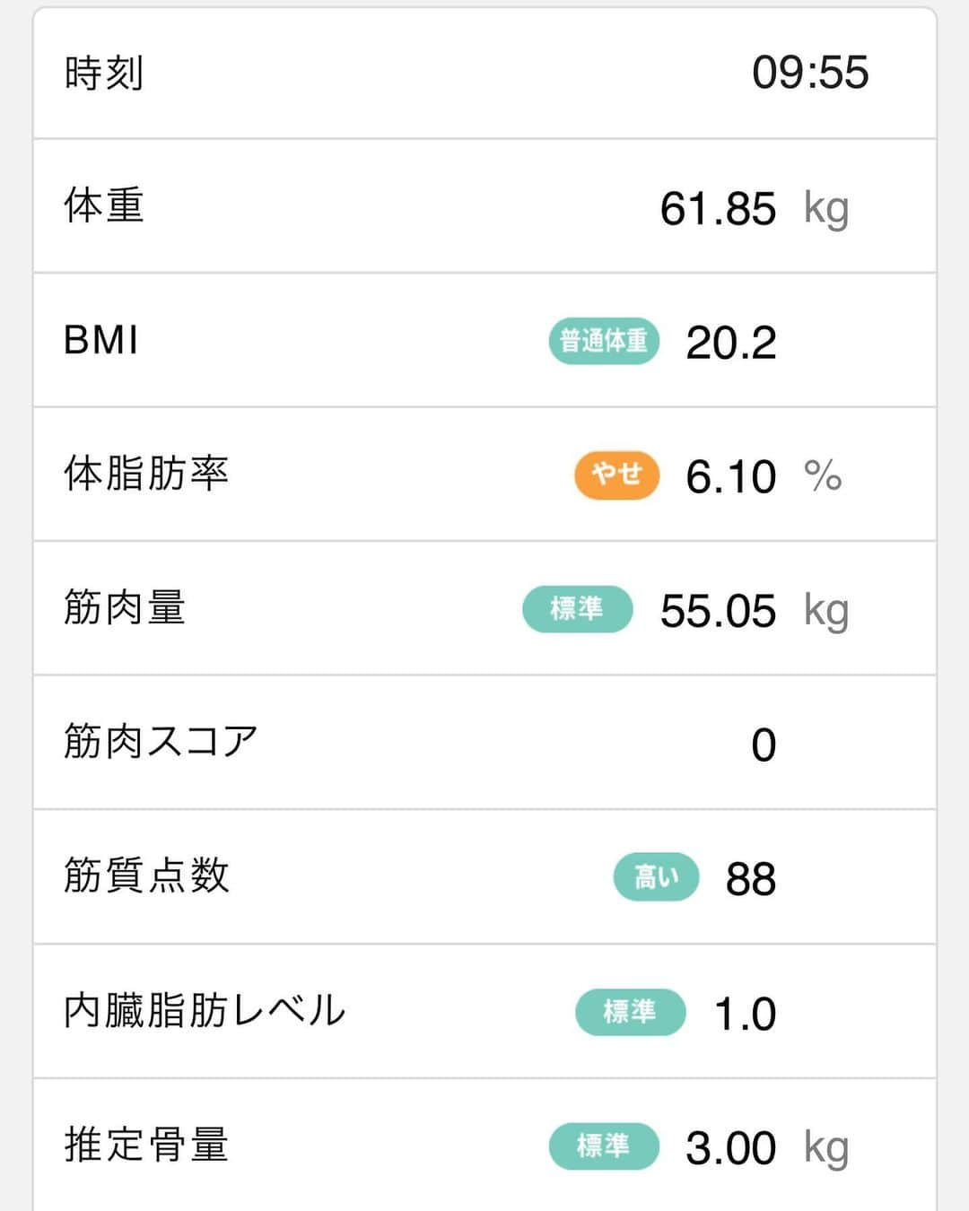The width and height of the screenshot is (969, 1211).
Task: Tap the BMI row label
Action: (x=101, y=341)
